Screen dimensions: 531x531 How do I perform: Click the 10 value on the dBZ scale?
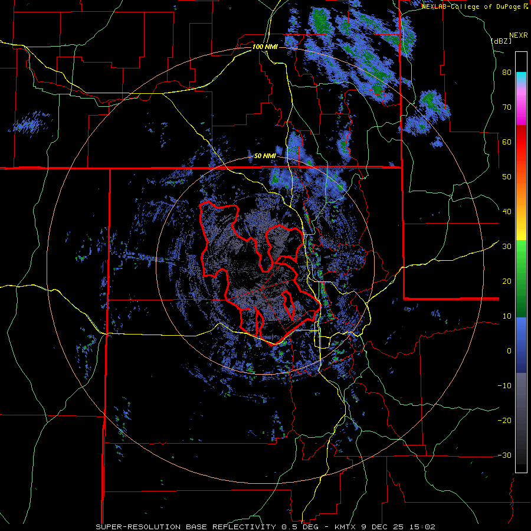click(507, 316)
